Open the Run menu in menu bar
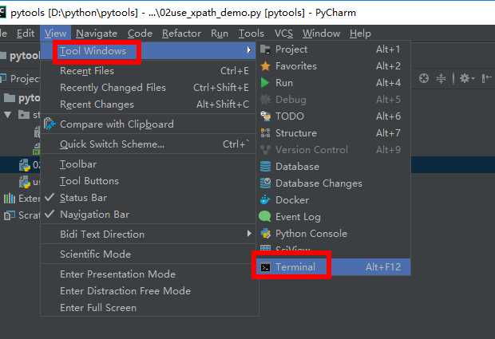495x339 pixels. click(x=220, y=34)
